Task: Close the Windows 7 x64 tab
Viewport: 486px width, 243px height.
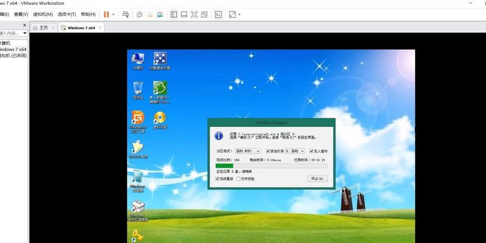Action: pos(100,27)
